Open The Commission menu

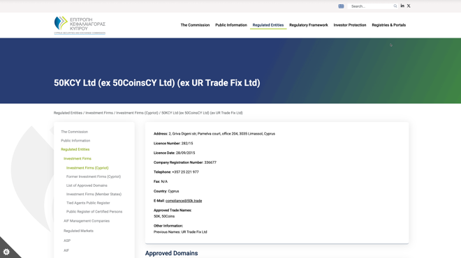195,25
